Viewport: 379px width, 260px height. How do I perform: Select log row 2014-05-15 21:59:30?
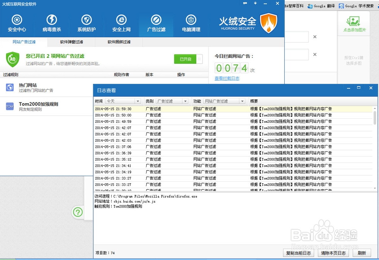pyautogui.click(x=233, y=109)
